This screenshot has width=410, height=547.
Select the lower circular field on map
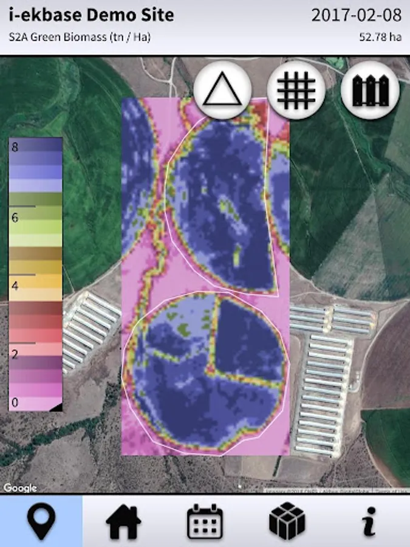206,373
